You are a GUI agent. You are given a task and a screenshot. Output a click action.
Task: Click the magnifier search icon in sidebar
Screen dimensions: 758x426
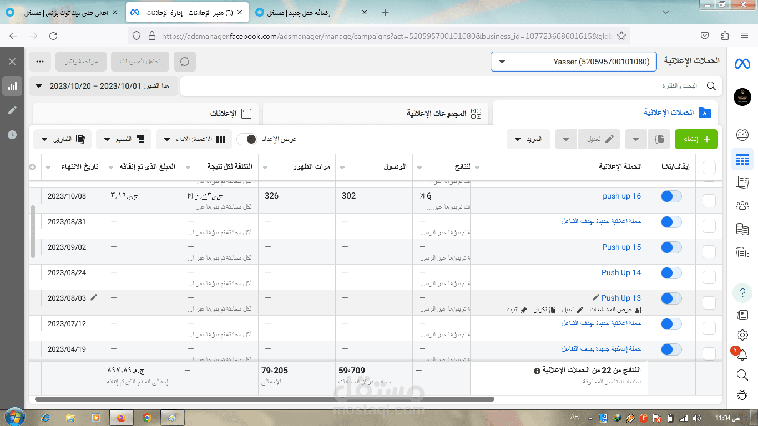[742, 376]
